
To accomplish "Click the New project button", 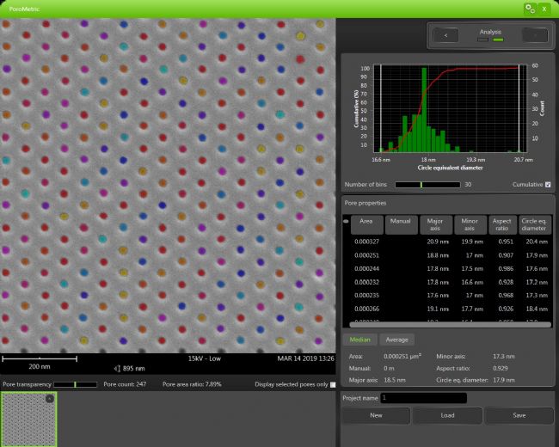I will point(375,415).
